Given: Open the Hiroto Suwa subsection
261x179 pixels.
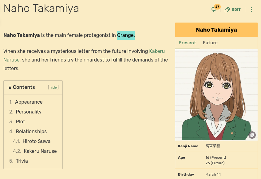Looking at the screenshot, I should tap(37, 141).
